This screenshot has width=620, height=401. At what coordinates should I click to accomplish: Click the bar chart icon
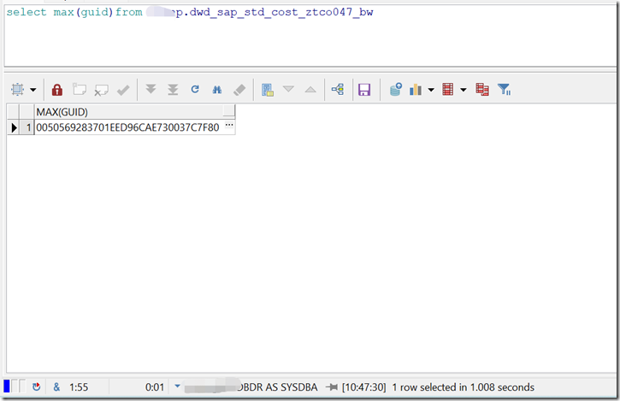tap(416, 90)
